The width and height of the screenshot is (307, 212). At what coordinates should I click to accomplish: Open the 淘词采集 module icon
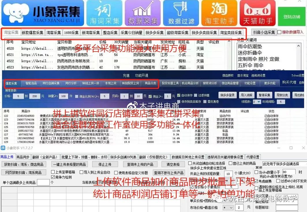(104, 13)
